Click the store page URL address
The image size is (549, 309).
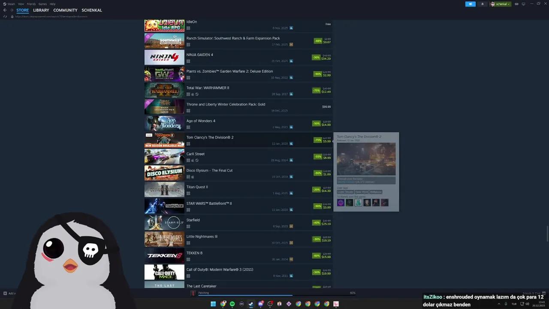coord(51,16)
